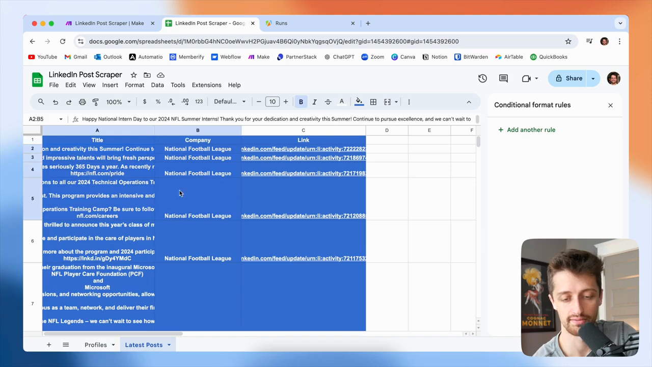Open the Extensions menu

(206, 85)
